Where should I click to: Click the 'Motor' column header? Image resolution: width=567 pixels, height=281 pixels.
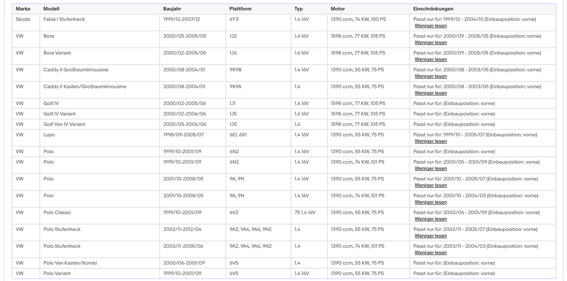[x=338, y=9]
